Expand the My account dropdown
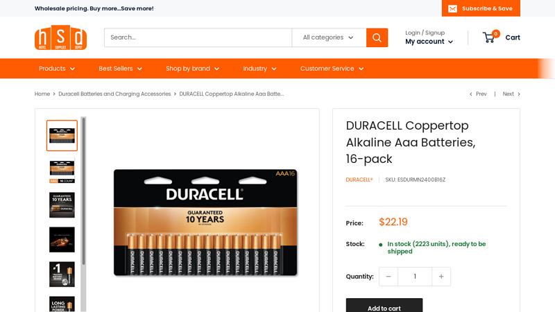 pyautogui.click(x=429, y=42)
